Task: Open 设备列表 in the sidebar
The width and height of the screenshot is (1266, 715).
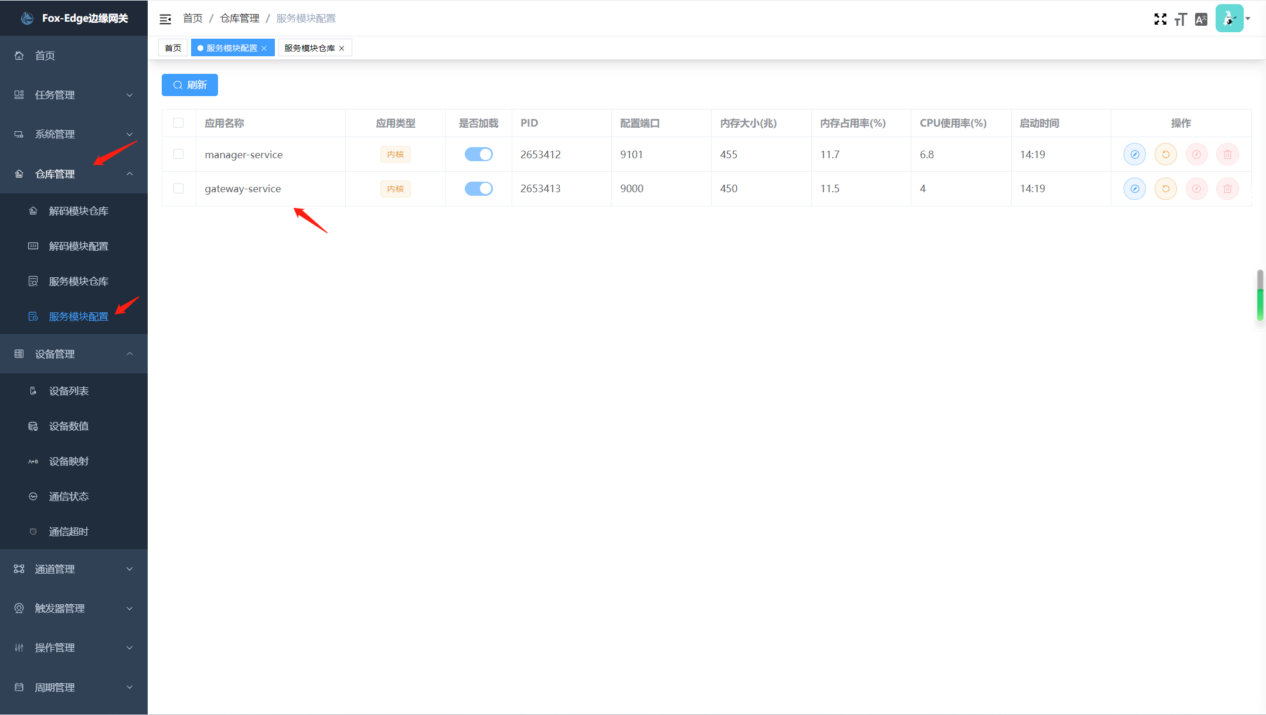Action: pos(74,391)
